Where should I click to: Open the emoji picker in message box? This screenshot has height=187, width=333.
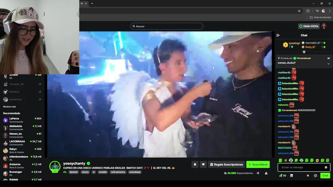(326, 168)
